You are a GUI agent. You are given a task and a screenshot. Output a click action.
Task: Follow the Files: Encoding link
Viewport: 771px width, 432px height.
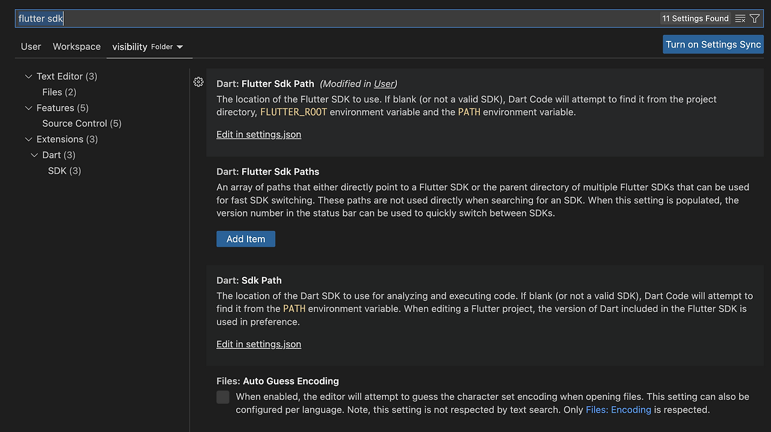tap(618, 410)
